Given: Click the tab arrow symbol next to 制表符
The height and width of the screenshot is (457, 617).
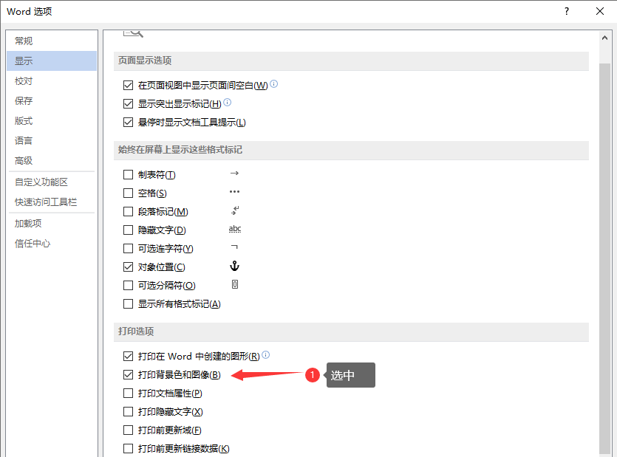Looking at the screenshot, I should coord(234,173).
